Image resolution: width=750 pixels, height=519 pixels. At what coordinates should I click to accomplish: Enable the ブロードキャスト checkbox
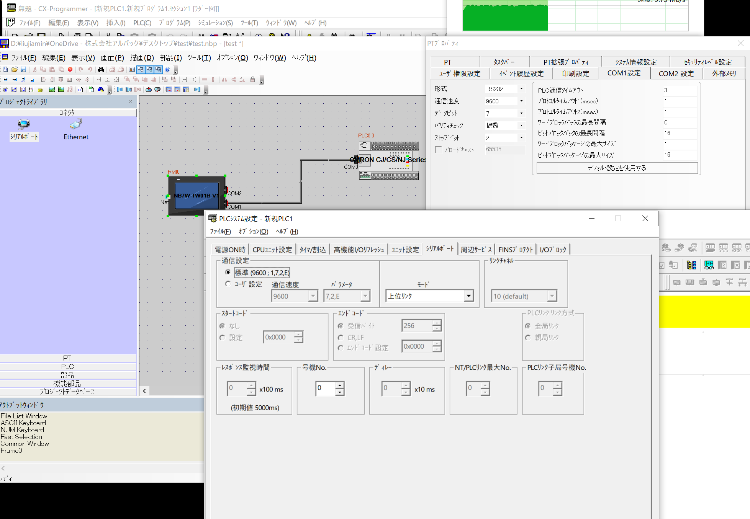pyautogui.click(x=438, y=150)
